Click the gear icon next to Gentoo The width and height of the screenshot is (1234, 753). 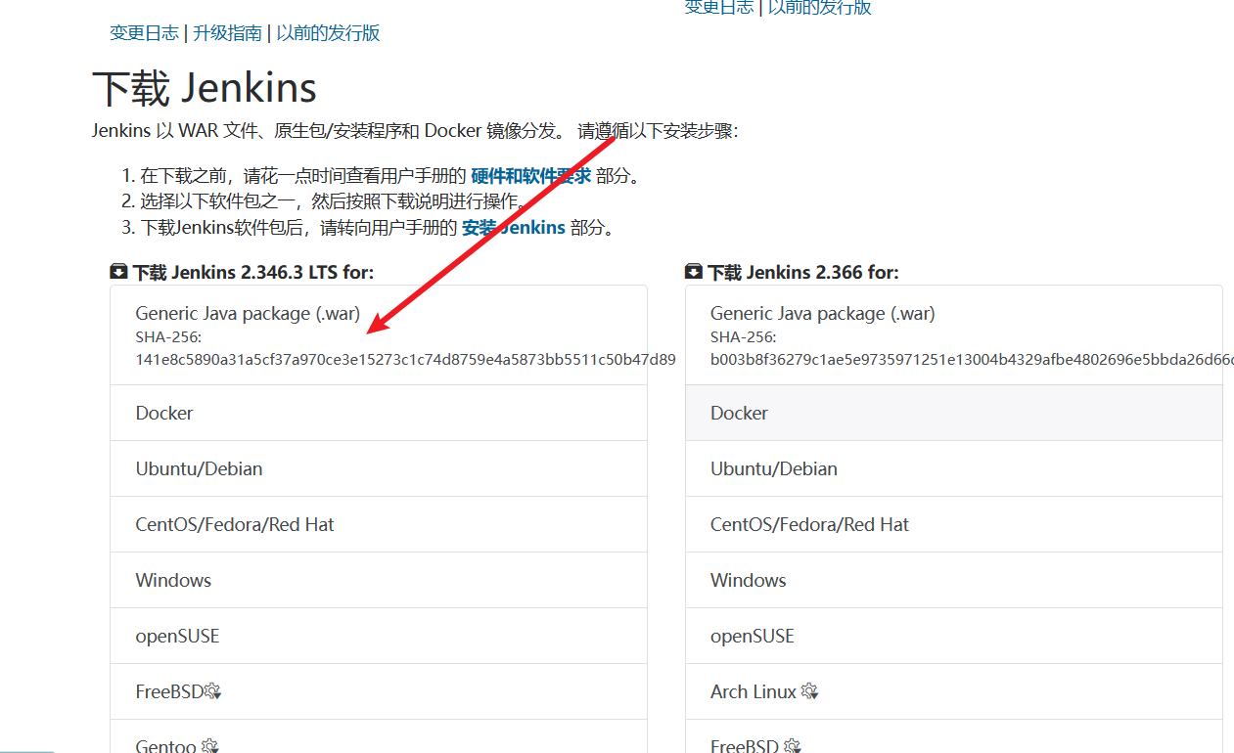tap(209, 746)
